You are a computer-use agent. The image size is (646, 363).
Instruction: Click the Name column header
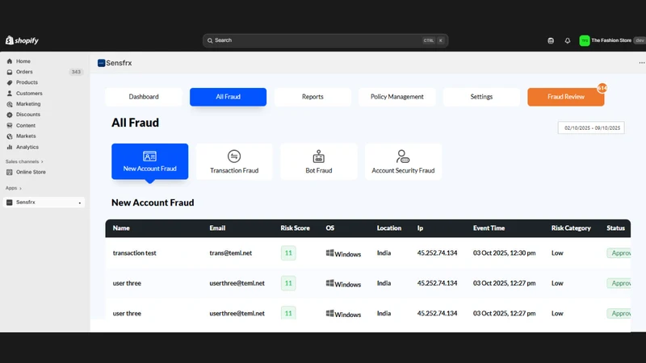click(x=121, y=228)
